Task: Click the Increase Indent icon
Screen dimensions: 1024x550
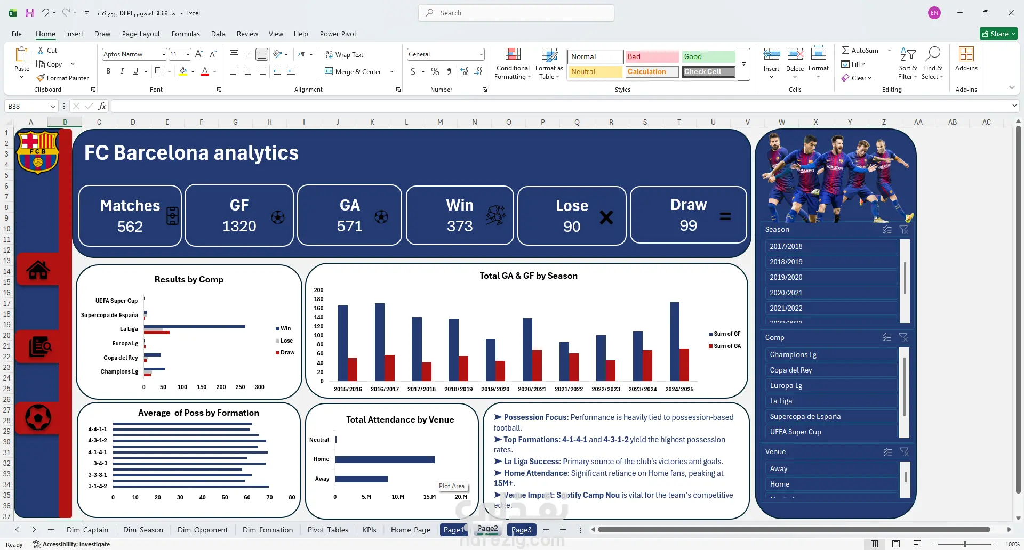Action: pos(291,71)
